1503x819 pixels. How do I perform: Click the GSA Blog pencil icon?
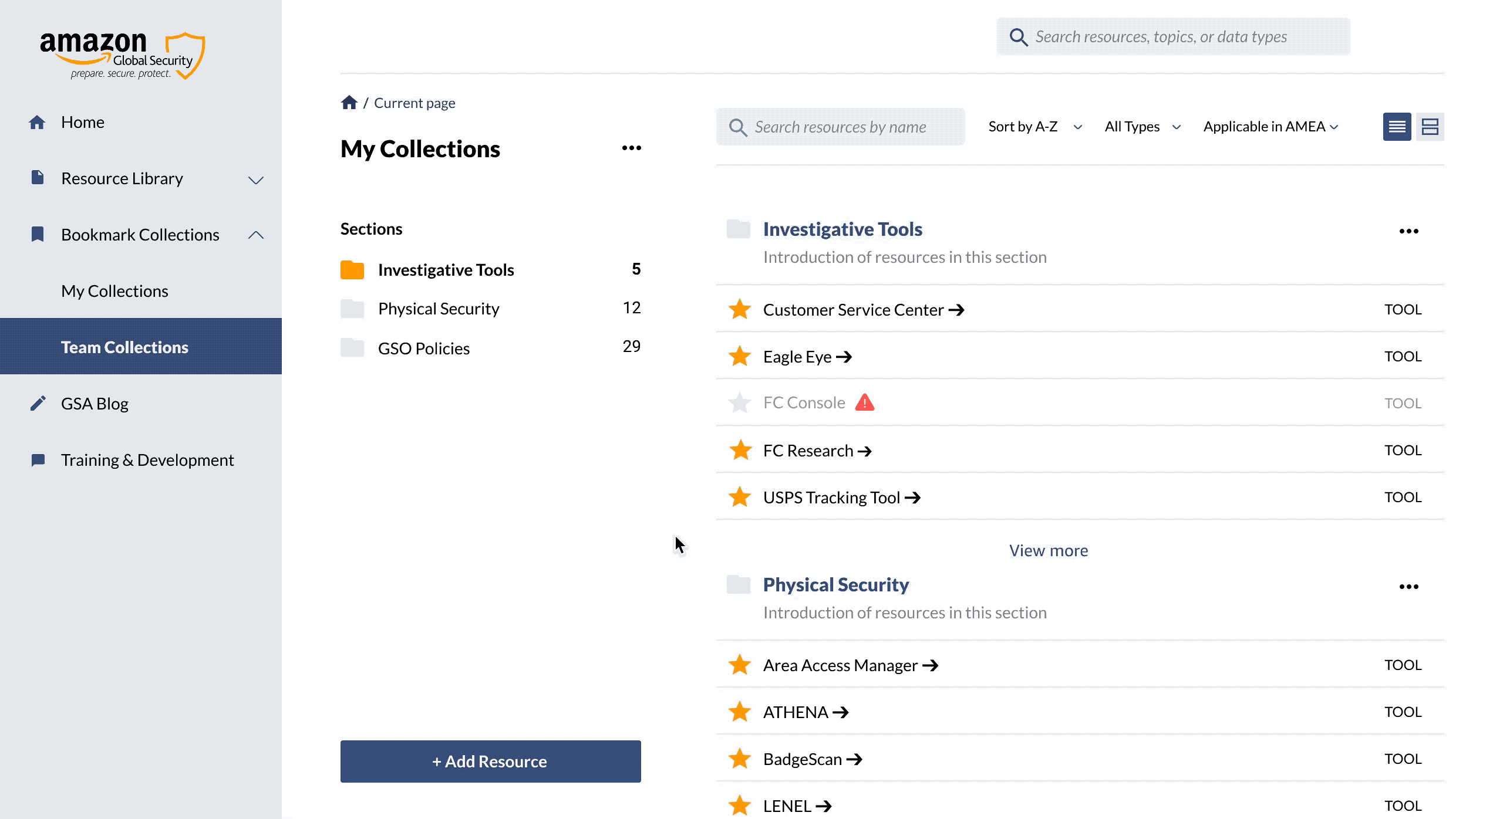(x=38, y=404)
